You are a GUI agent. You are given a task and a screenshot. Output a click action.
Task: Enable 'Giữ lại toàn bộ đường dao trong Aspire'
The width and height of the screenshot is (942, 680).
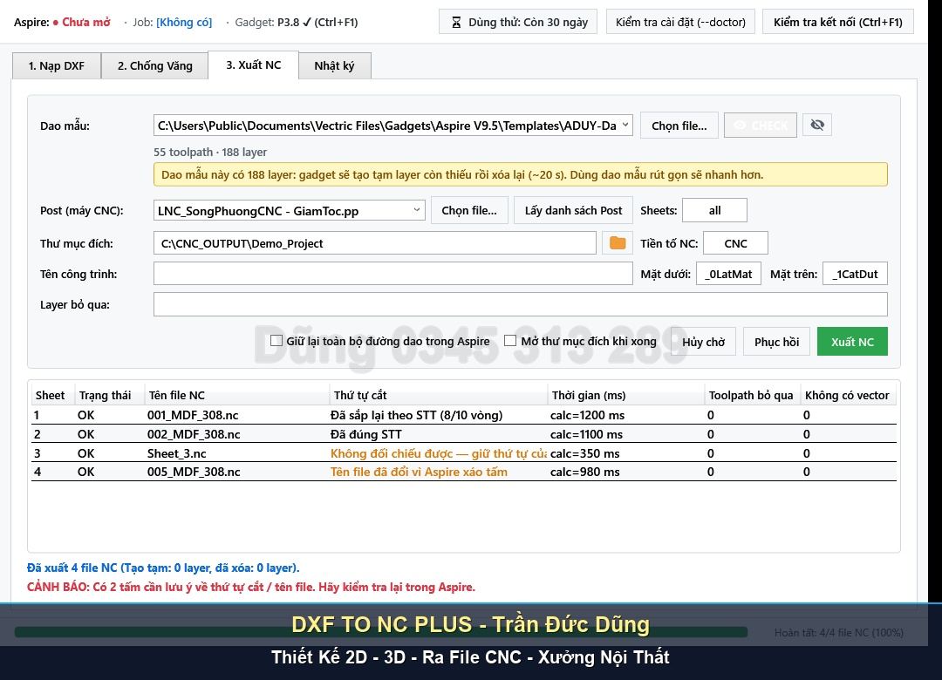(x=276, y=341)
